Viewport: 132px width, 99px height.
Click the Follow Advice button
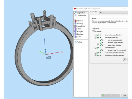111,95
